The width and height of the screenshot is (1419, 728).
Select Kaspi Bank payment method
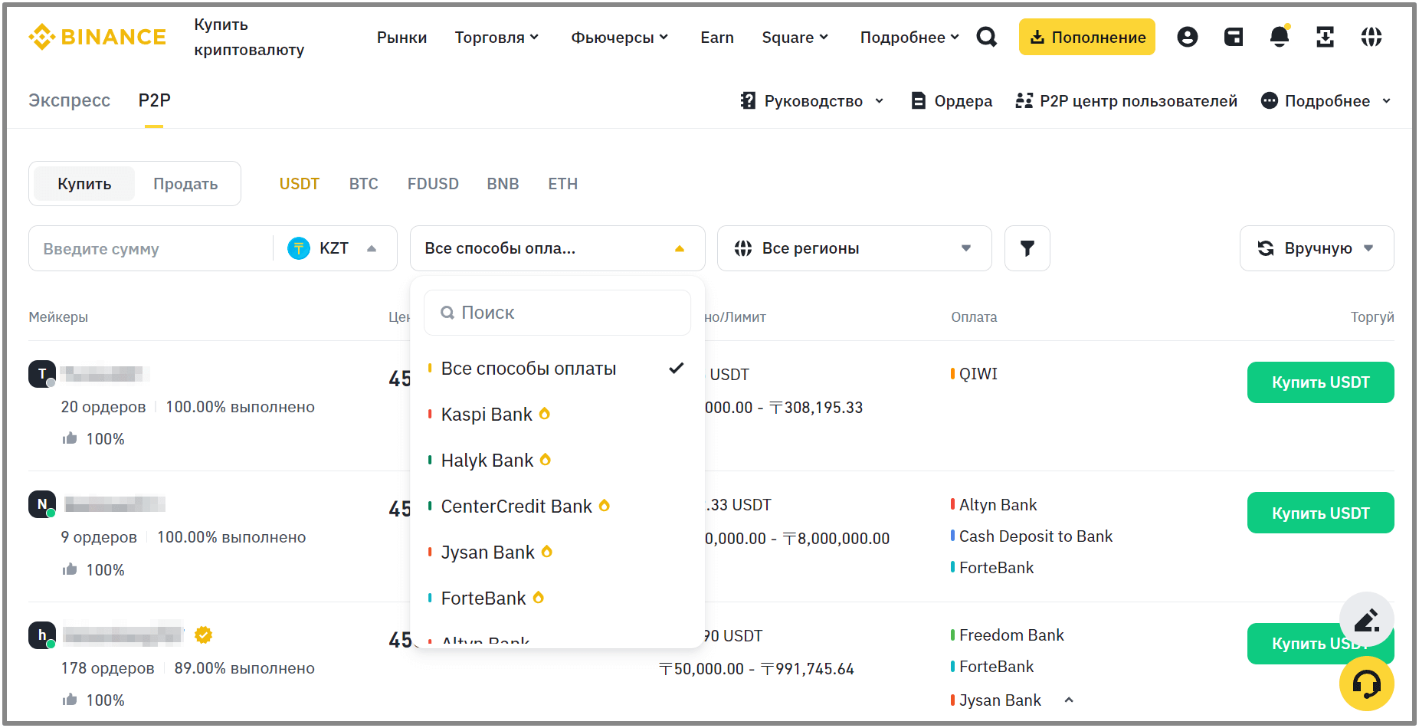(x=558, y=415)
